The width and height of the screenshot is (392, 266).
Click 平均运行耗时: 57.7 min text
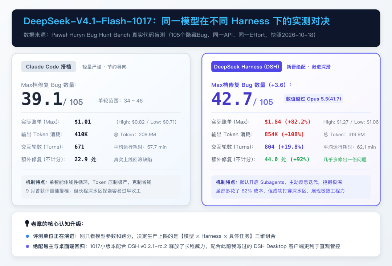pos(140,147)
